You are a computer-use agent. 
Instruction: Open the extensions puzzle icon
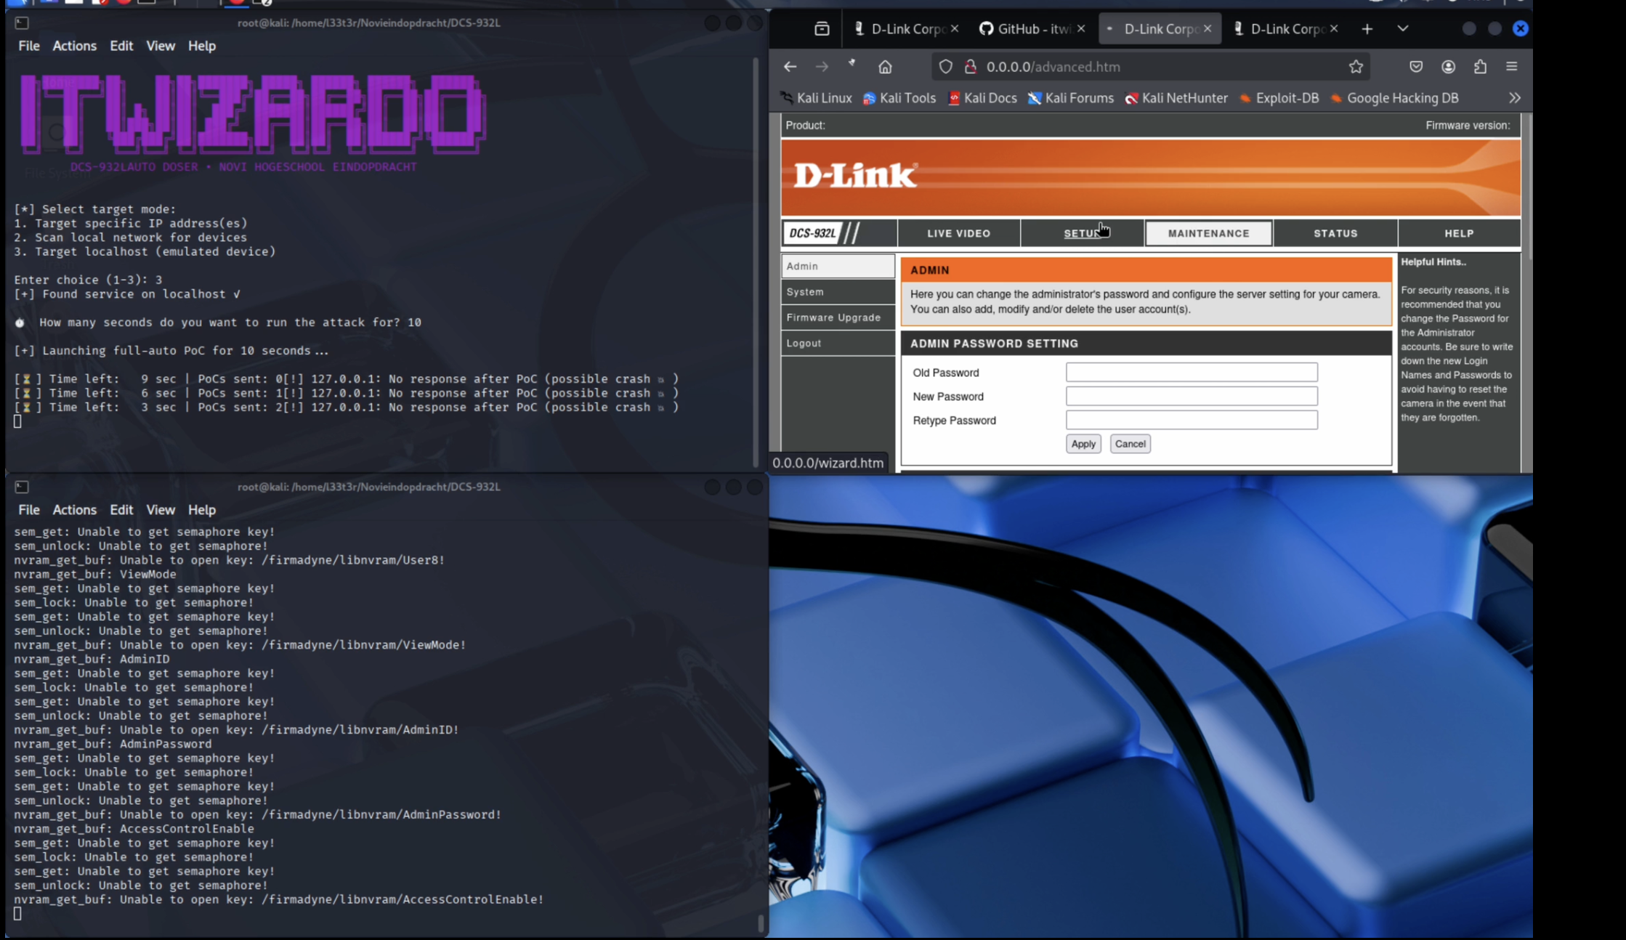pyautogui.click(x=1480, y=67)
